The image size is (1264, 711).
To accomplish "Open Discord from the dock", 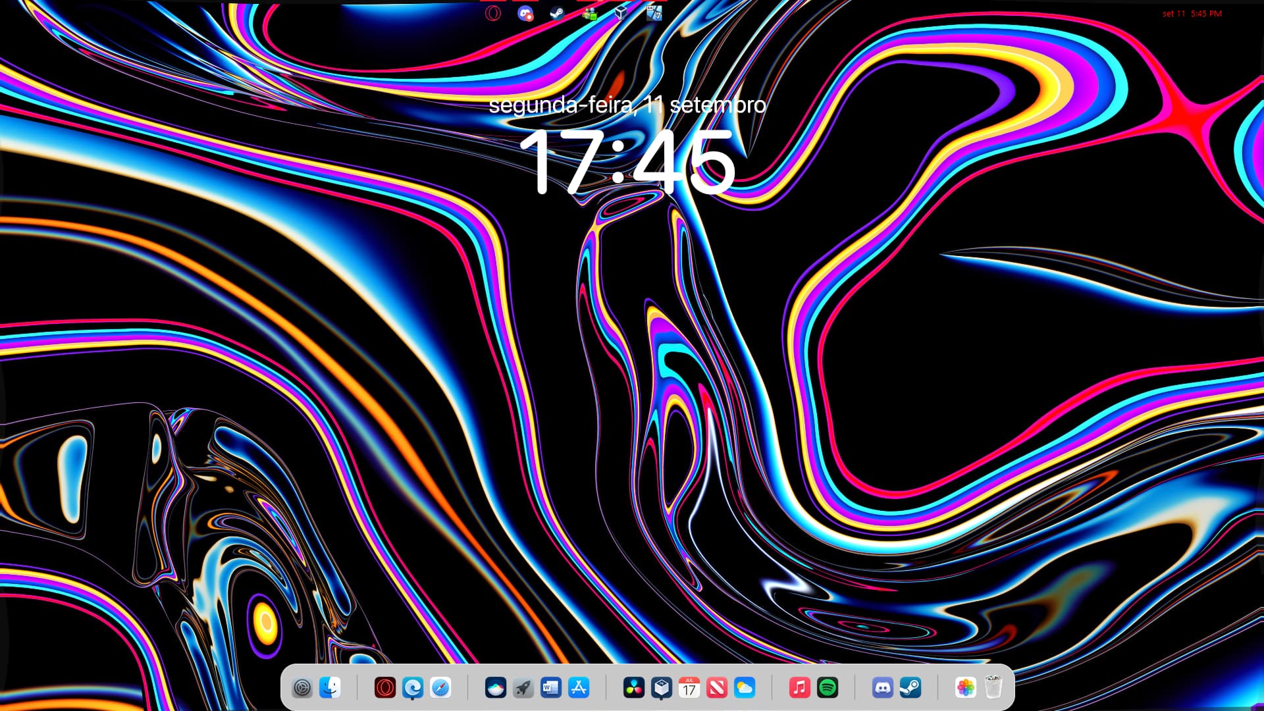I will [883, 688].
